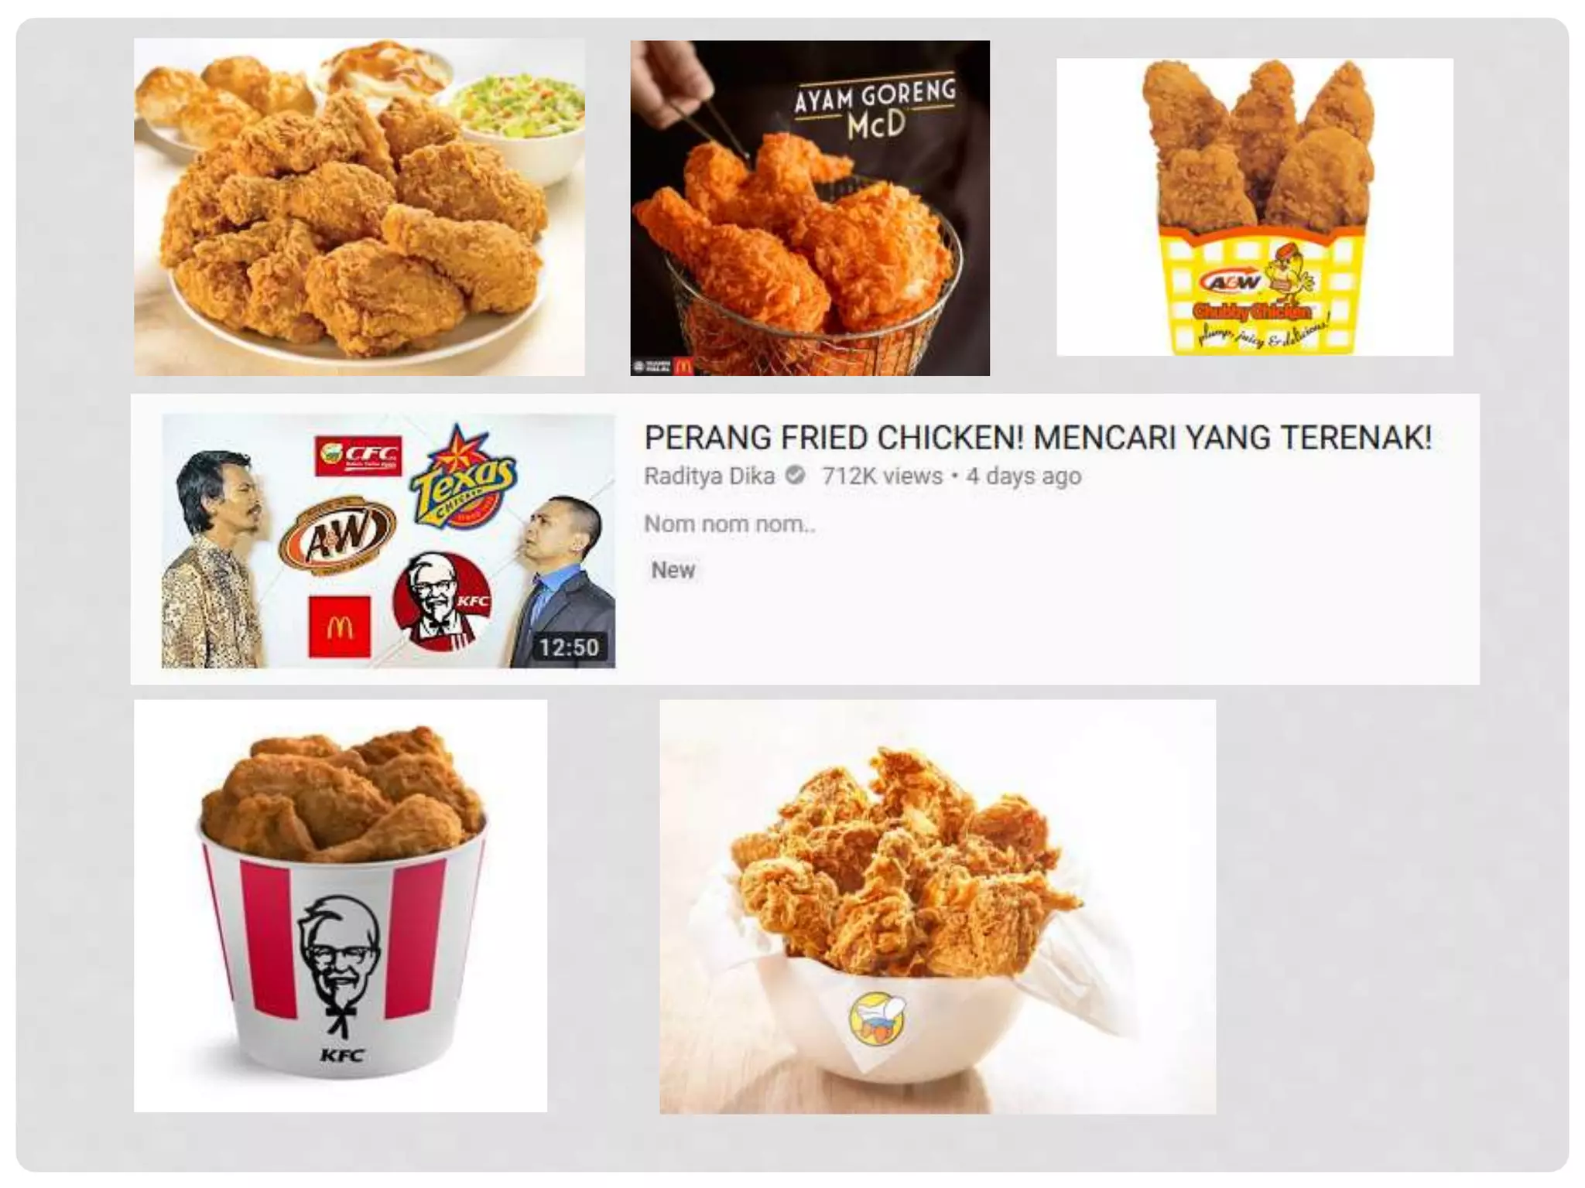Click the A&W Chubby Chicken logo on the yellow box
This screenshot has width=1585, height=1188.
tap(1252, 294)
